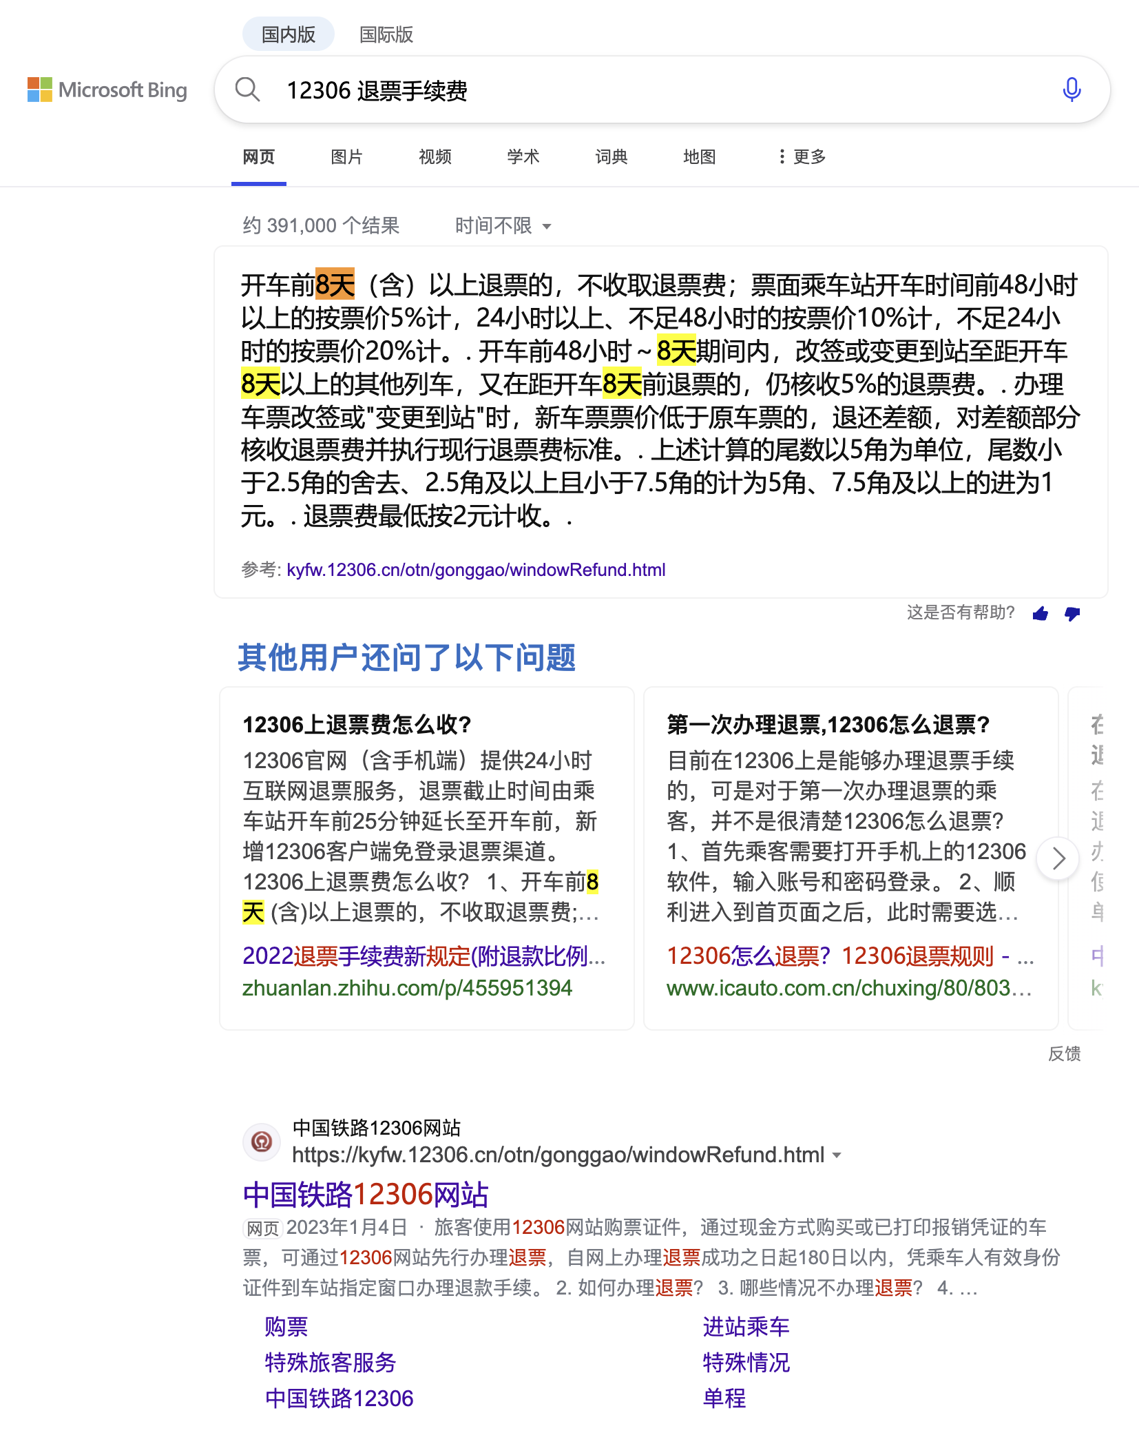Click the 12306 railway site favicon
The height and width of the screenshot is (1433, 1139).
(262, 1142)
